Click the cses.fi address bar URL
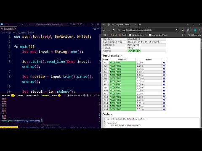 pyautogui.click(x=137, y=30)
